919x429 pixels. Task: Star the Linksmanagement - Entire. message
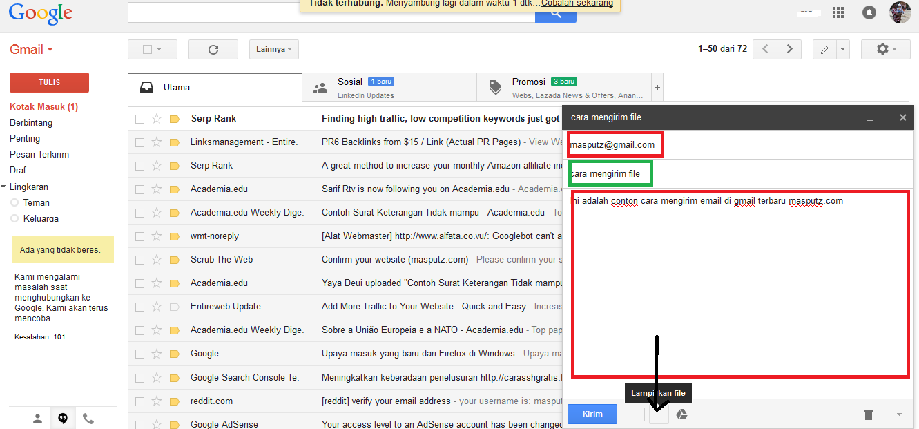click(x=157, y=142)
